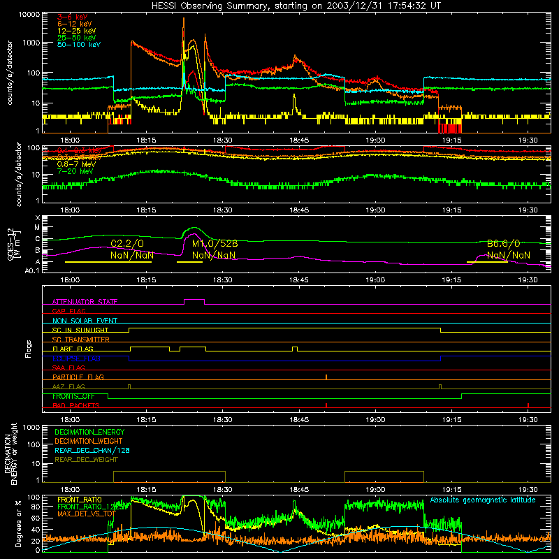Click the FLARE_FLAG label
559x559 pixels.
pyautogui.click(x=73, y=349)
